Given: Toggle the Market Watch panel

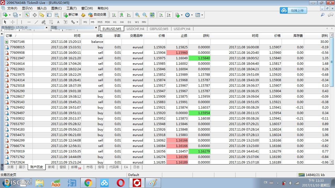Looking at the screenshot, I should click(27, 15).
